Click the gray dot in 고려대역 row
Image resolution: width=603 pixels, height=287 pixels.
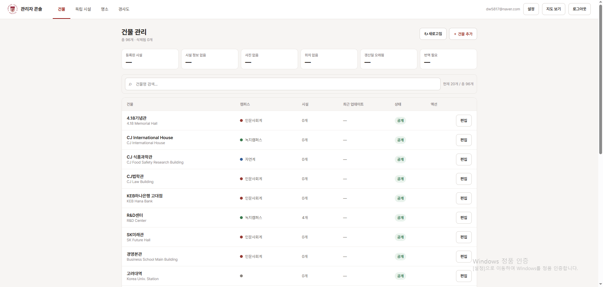point(241,276)
